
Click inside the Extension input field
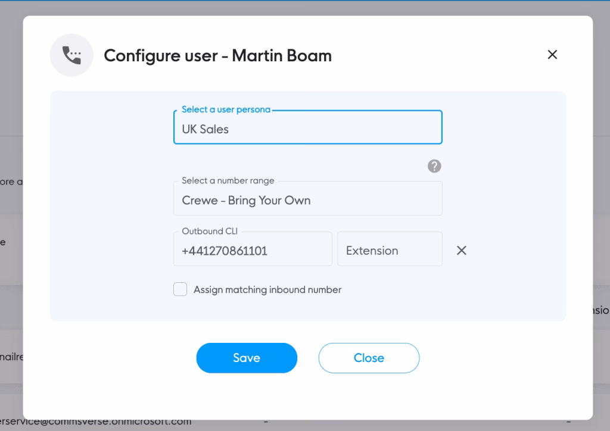pos(390,250)
